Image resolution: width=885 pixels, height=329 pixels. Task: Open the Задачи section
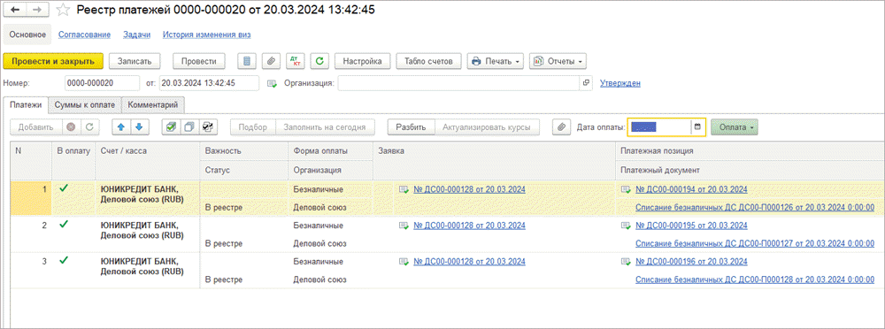[136, 34]
